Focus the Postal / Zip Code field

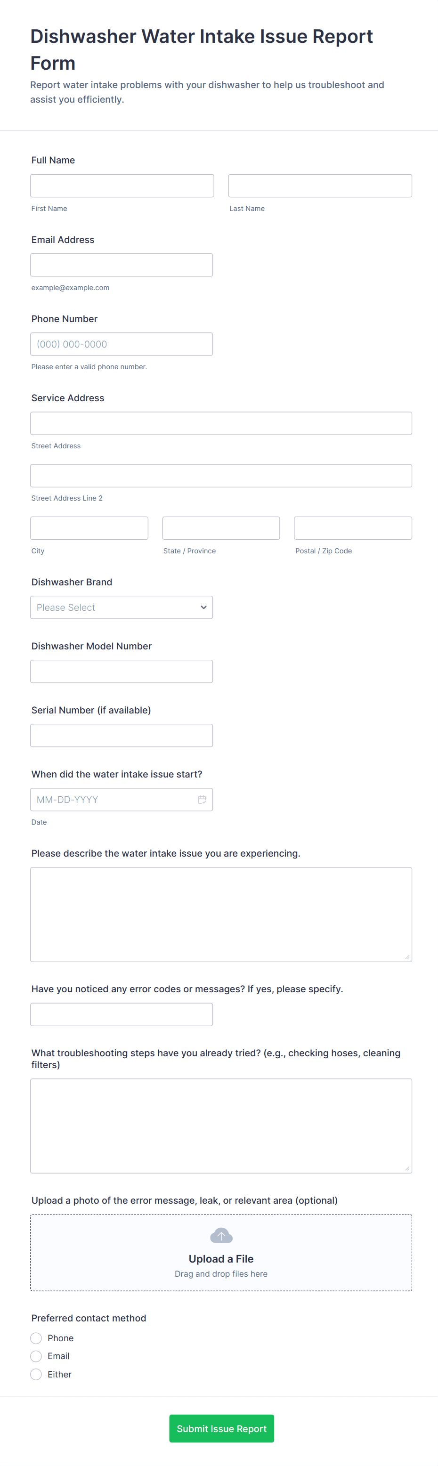click(353, 528)
